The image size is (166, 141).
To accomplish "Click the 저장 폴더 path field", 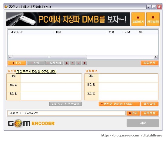I will 67,113.
